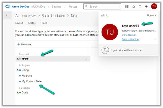Open the View account link
The width and height of the screenshot is (163, 108).
[x=129, y=35]
